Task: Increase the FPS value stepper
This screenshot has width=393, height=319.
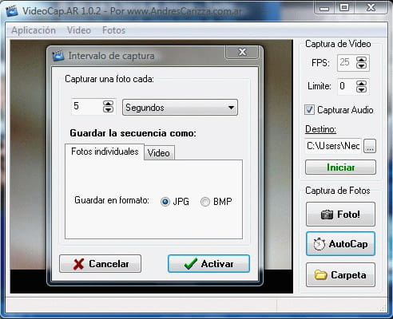Action: pos(362,60)
